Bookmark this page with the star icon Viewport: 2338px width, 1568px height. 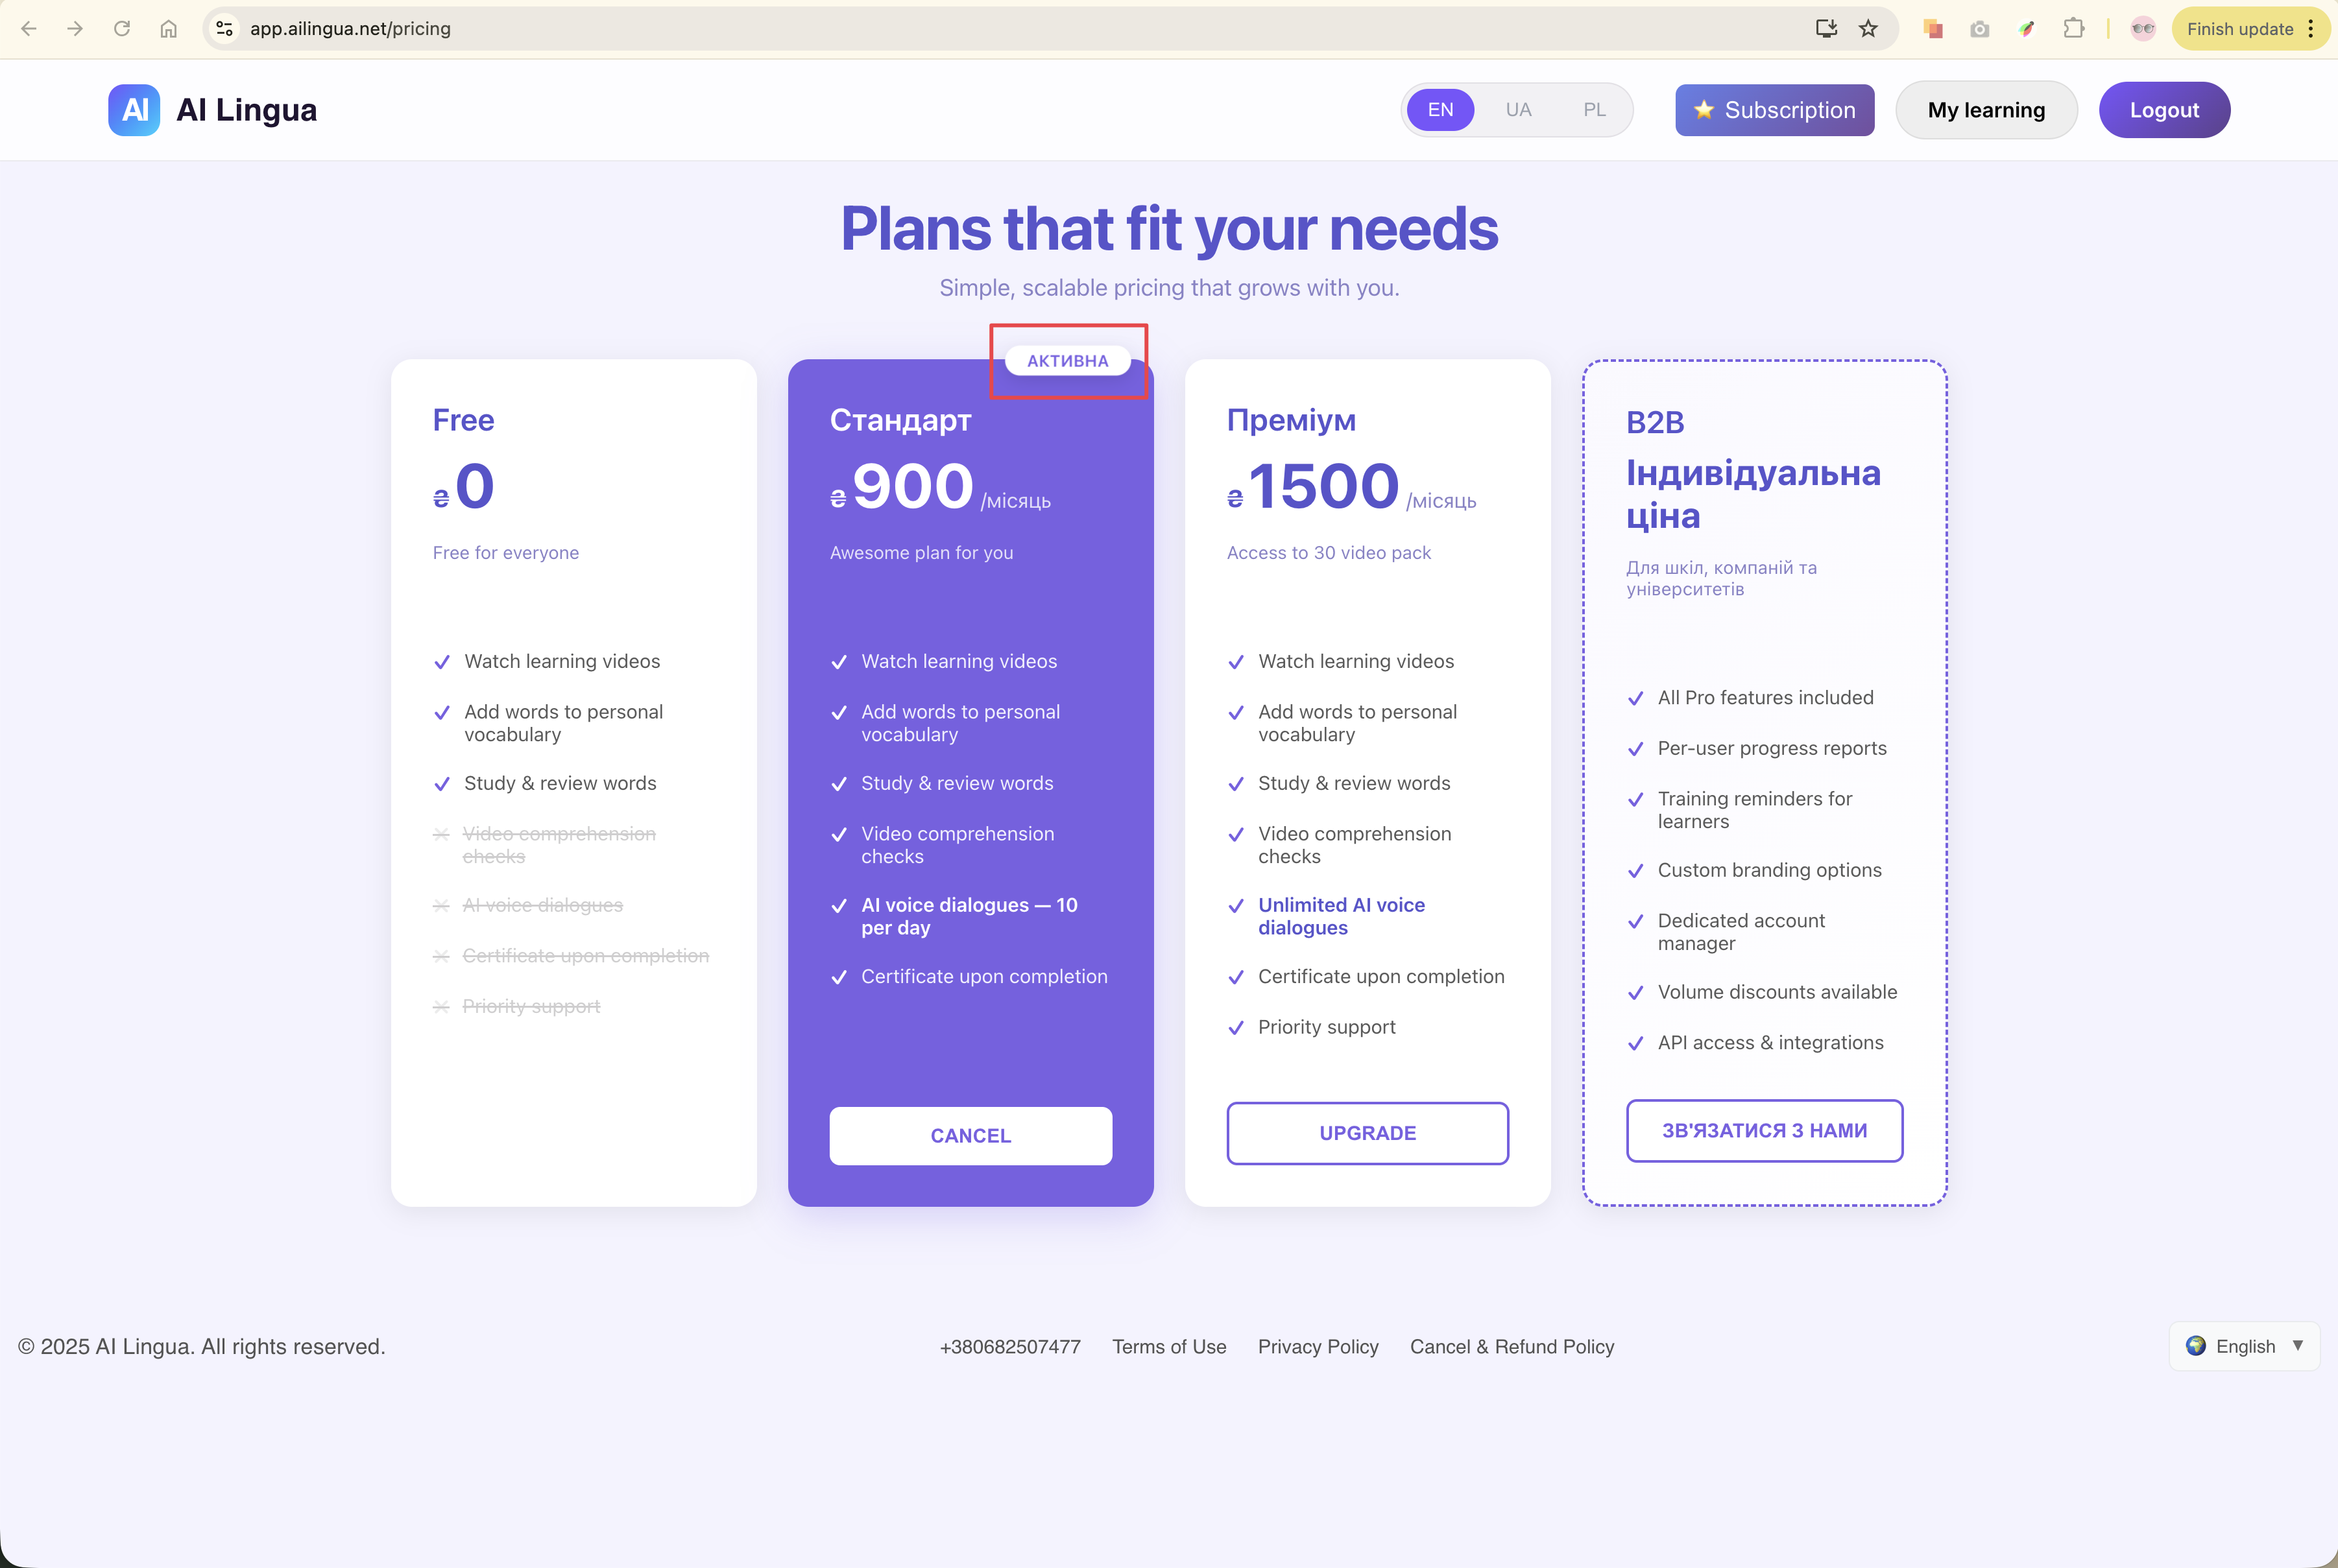tap(1868, 29)
